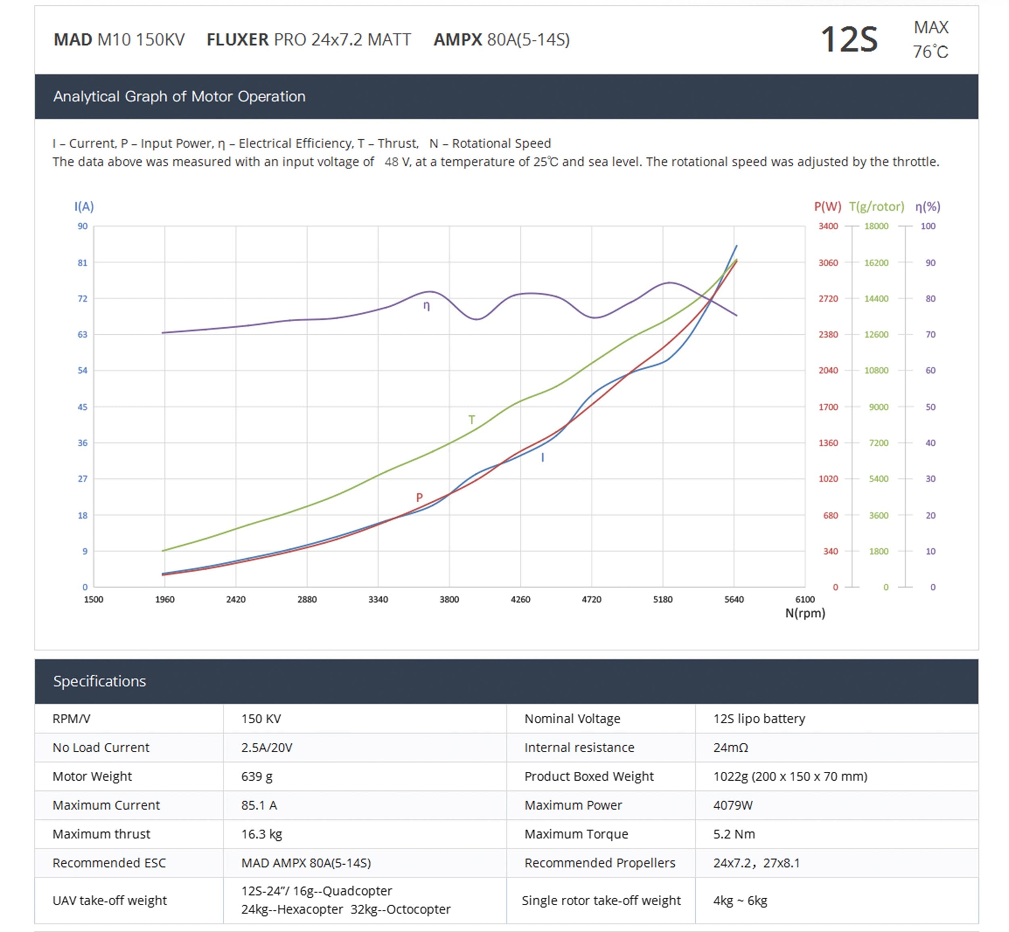This screenshot has width=1009, height=932.
Task: Click the I(A) axis title
Action: click(x=84, y=206)
